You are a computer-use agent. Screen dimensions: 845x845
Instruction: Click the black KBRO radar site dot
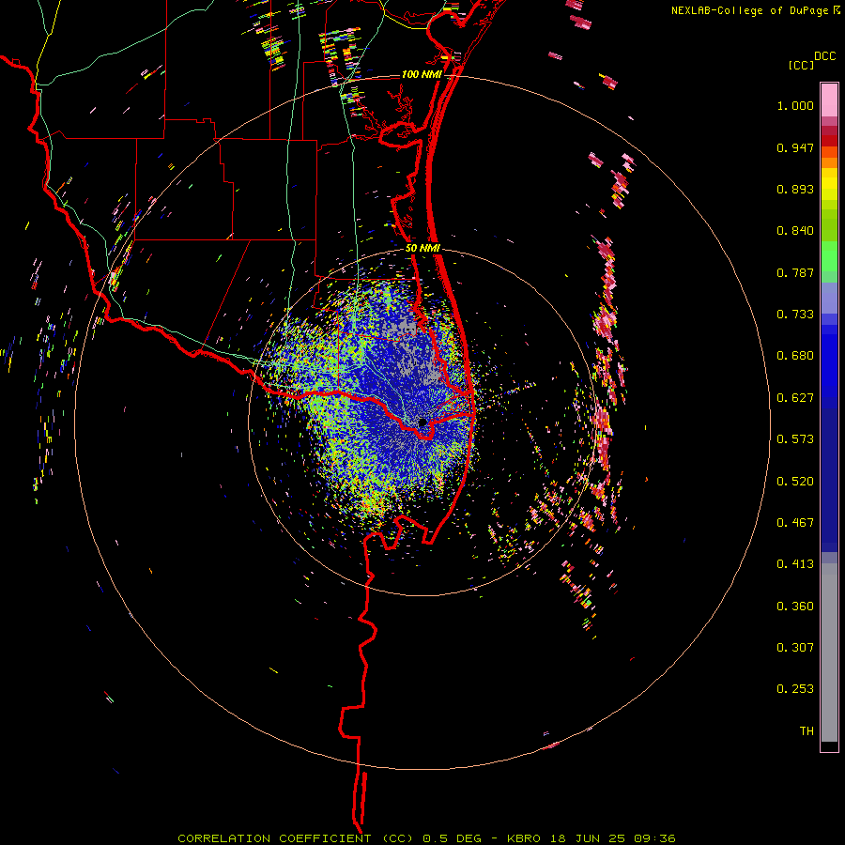(422, 422)
